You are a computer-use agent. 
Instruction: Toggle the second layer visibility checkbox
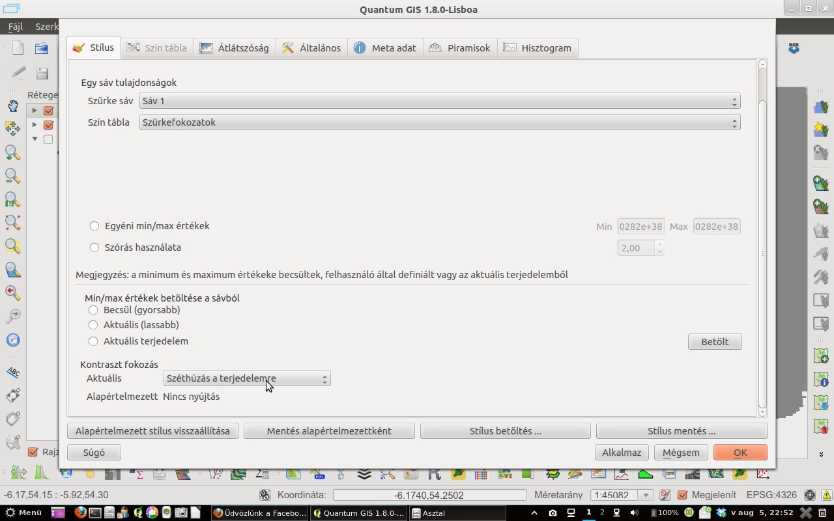[x=48, y=124]
